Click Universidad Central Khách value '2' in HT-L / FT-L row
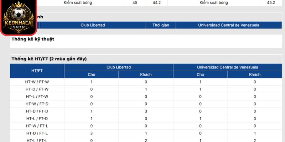 coord(255,140)
